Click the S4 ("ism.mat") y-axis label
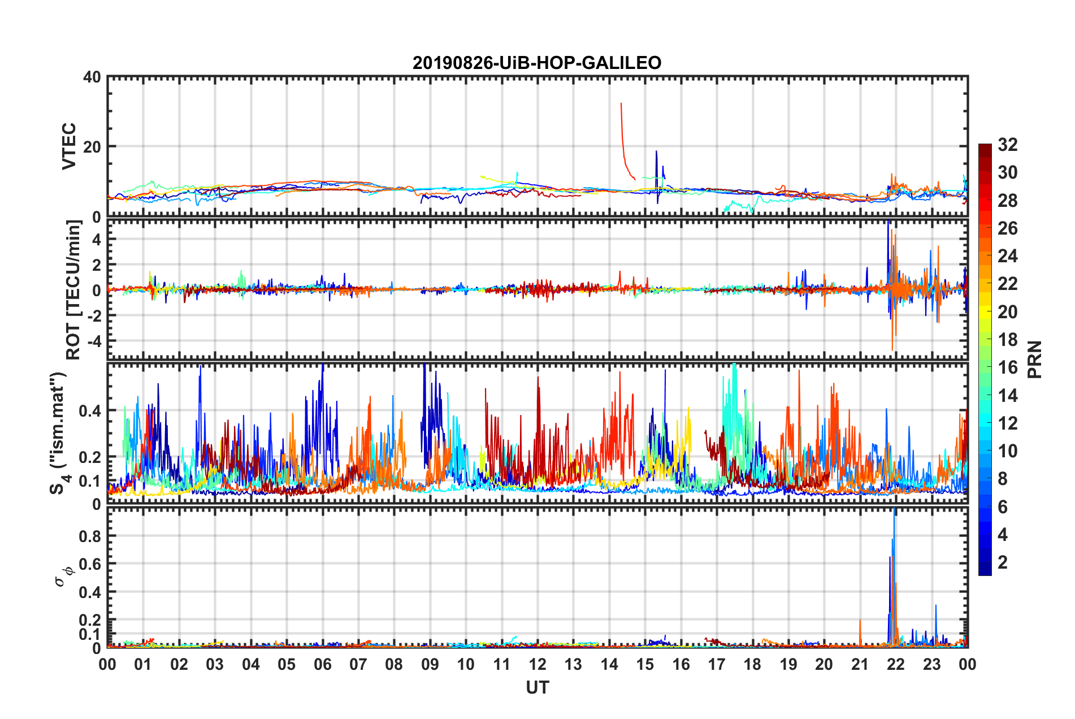1075x719 pixels. pyautogui.click(x=60, y=433)
